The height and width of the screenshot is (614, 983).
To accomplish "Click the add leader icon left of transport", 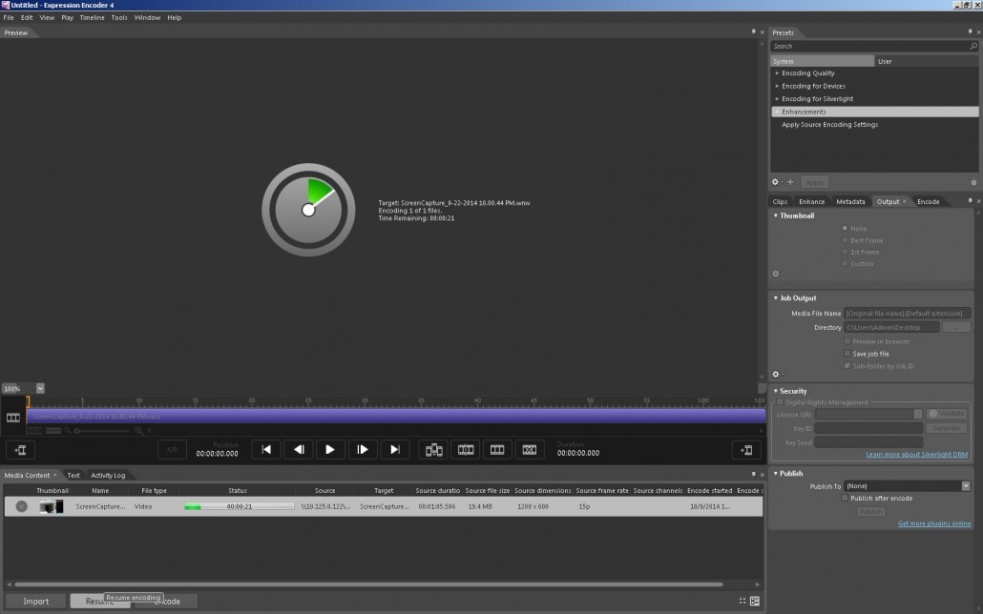I will pyautogui.click(x=20, y=450).
